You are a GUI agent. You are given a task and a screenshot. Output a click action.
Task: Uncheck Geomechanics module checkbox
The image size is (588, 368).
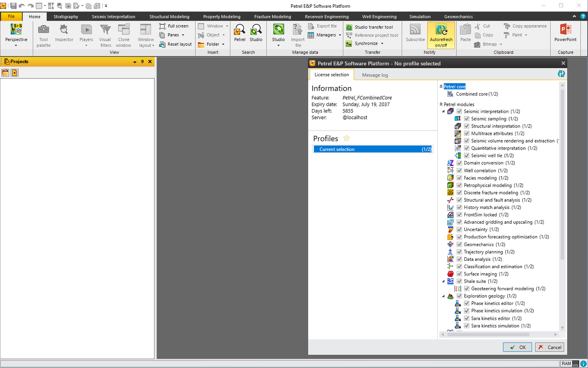point(459,244)
